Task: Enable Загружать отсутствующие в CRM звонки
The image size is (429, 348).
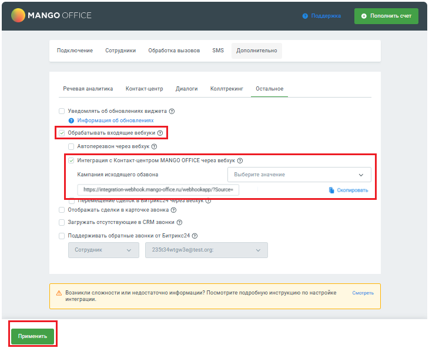Action: [62, 222]
